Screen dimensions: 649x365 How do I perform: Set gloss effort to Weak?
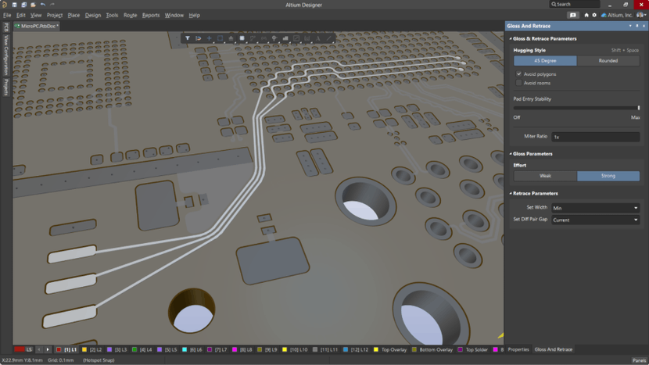[x=545, y=176]
